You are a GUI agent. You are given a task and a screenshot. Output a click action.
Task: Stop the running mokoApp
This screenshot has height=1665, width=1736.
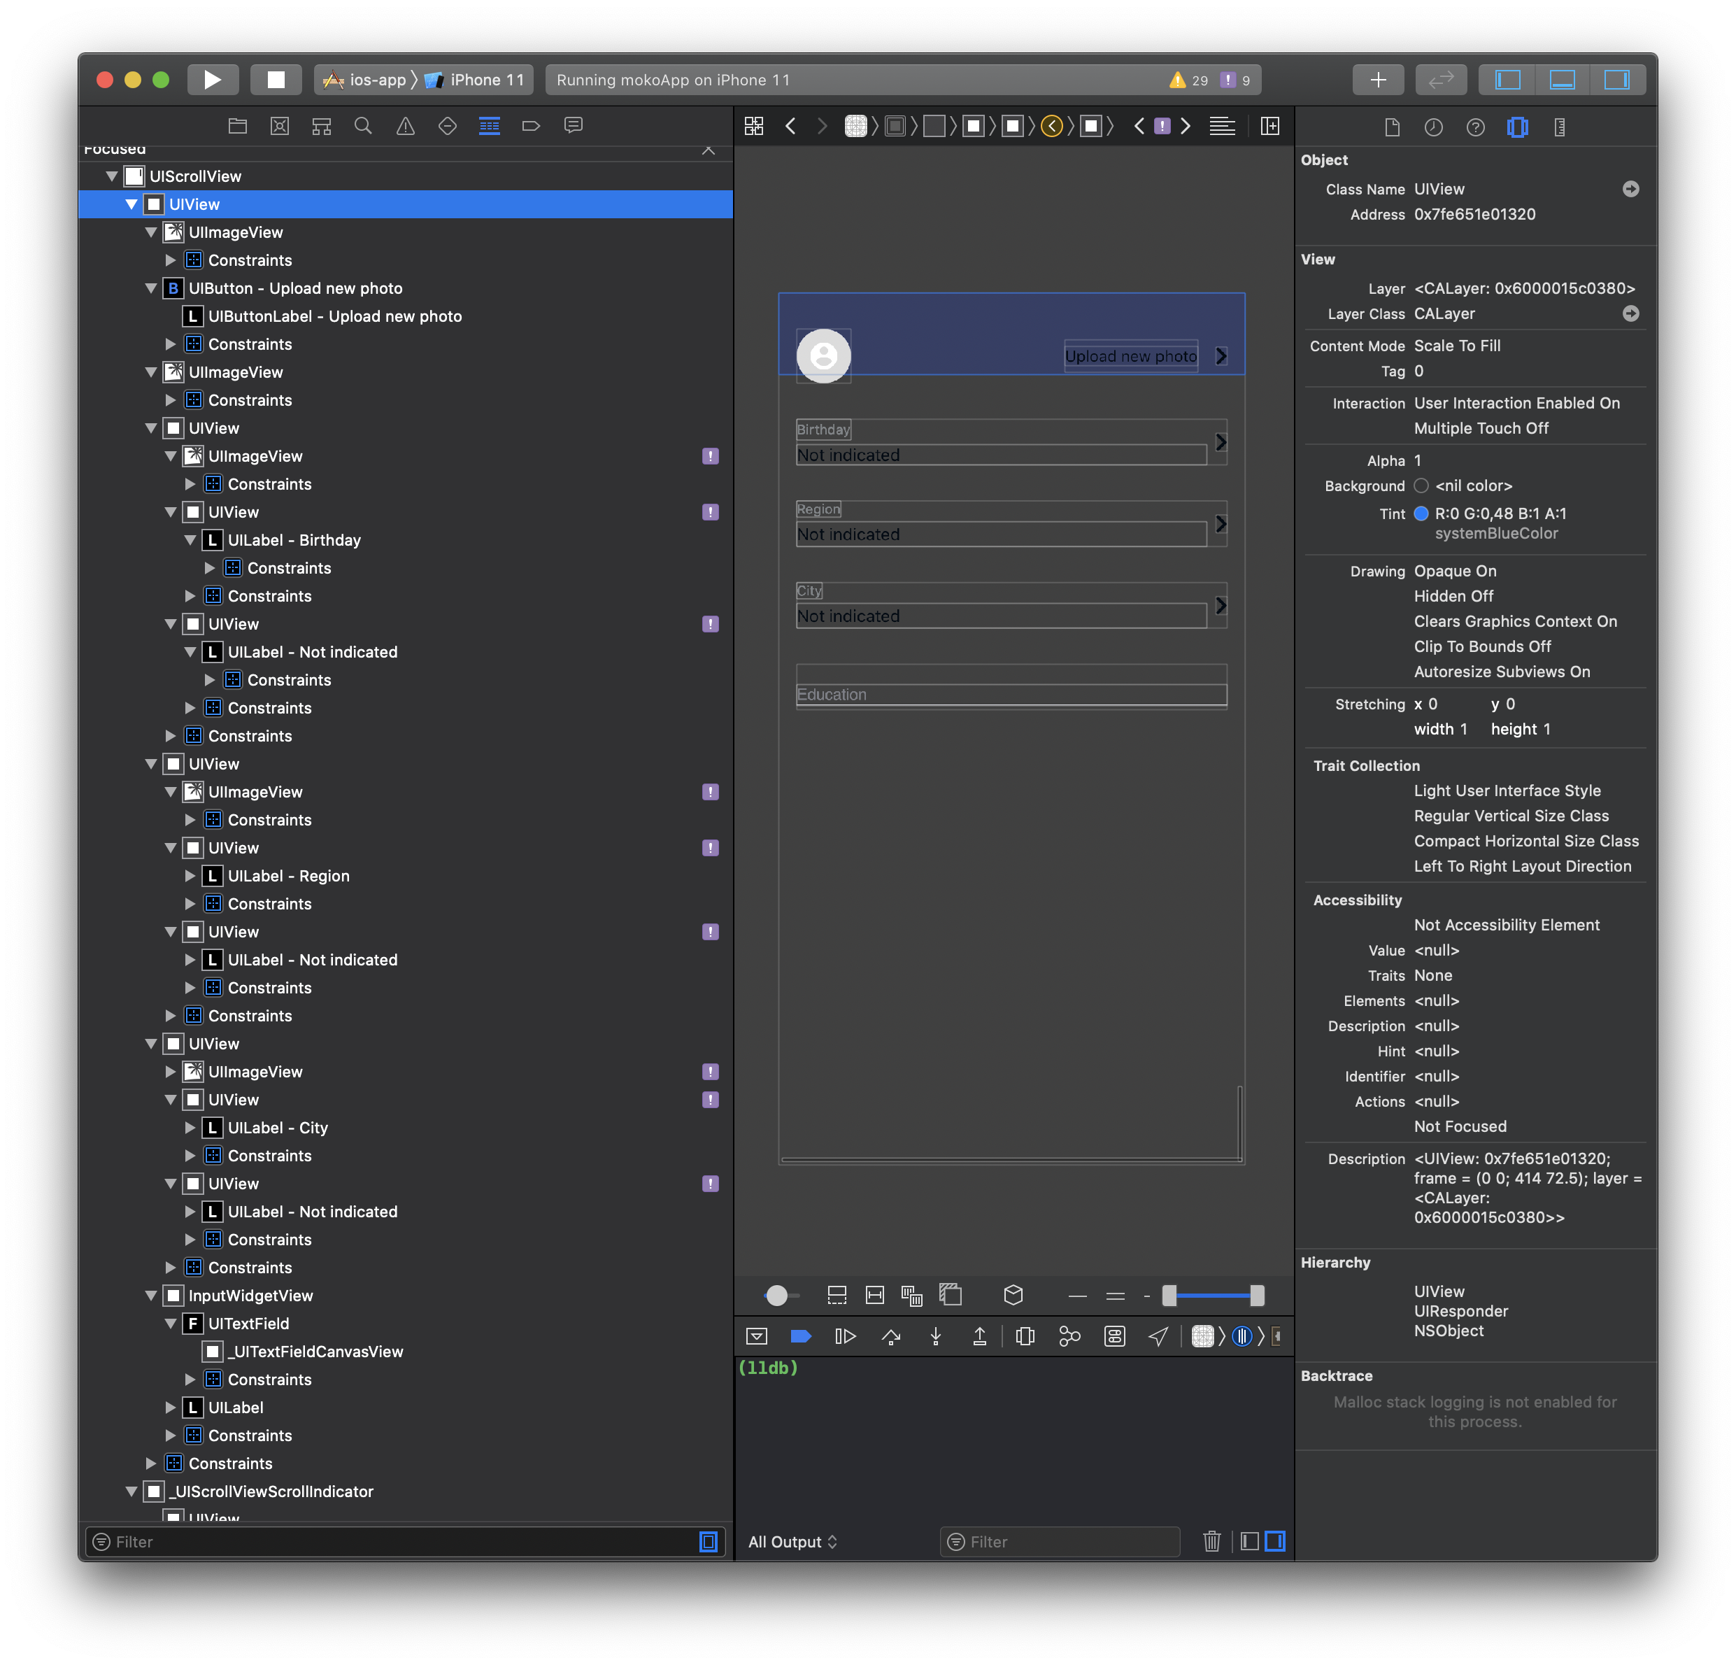click(x=276, y=79)
